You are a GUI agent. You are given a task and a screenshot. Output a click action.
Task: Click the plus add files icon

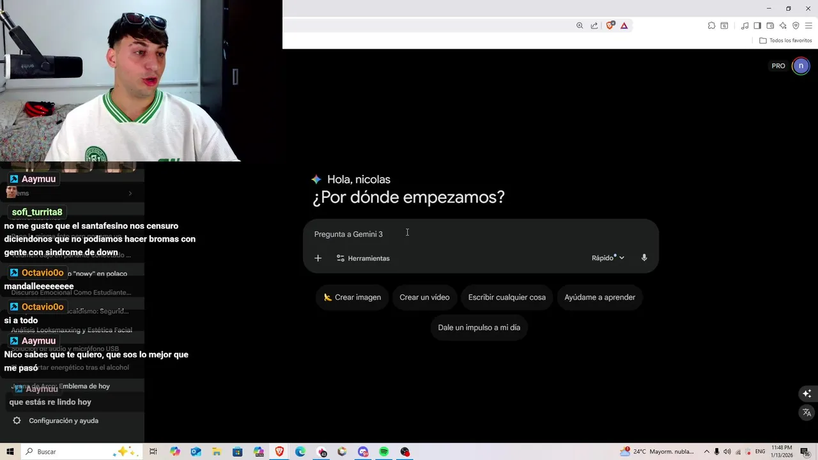pos(318,258)
